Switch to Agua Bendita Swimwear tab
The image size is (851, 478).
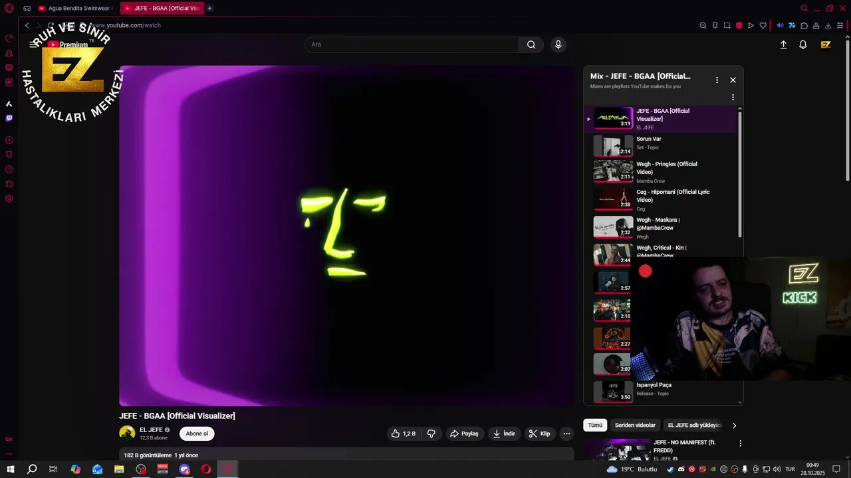(74, 8)
